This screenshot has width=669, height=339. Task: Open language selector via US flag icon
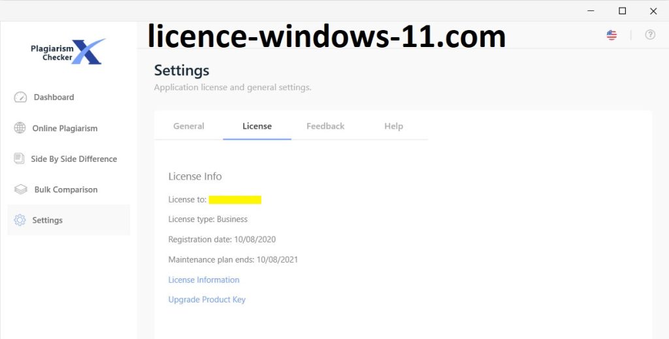coord(612,35)
